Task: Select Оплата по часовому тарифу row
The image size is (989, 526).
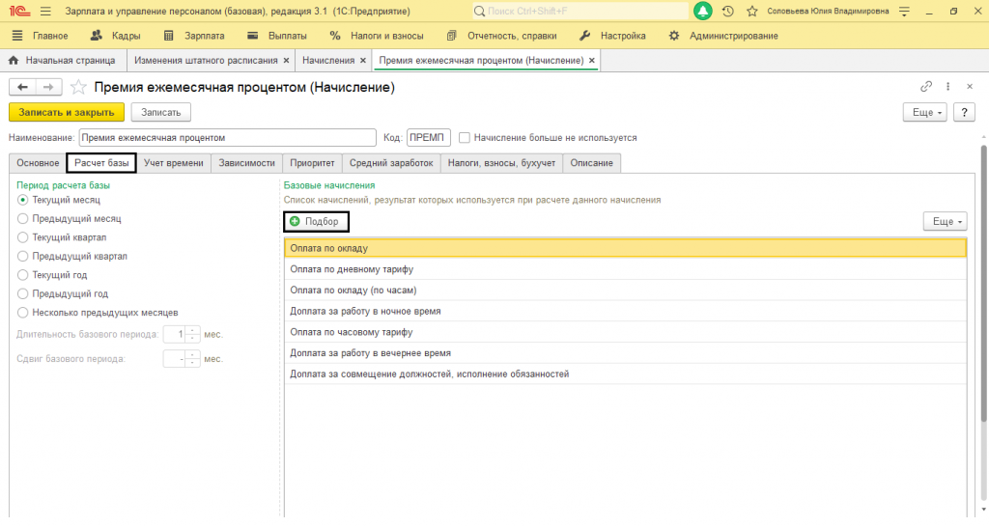Action: (x=625, y=332)
